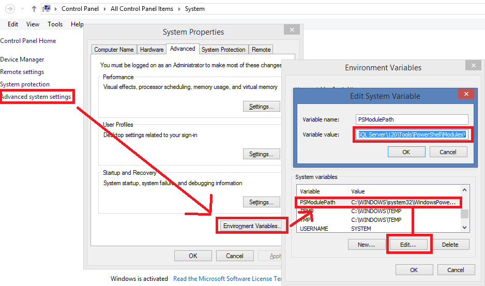Click New system variable button
Image resolution: width=485 pixels, height=286 pixels.
tap(366, 244)
